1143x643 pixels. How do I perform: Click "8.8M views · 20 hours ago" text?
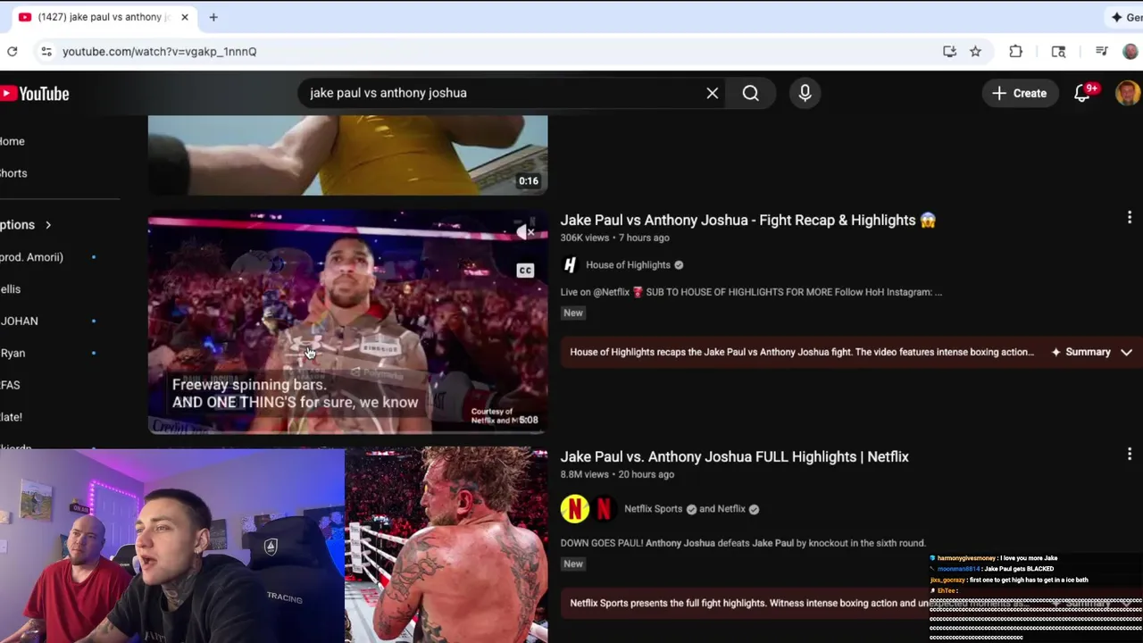tap(617, 474)
